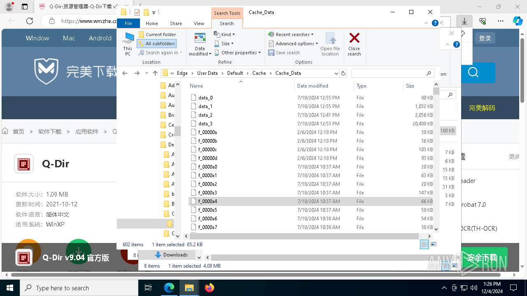Open the Kind filter dropdown
The width and height of the screenshot is (527, 296).
(x=225, y=35)
